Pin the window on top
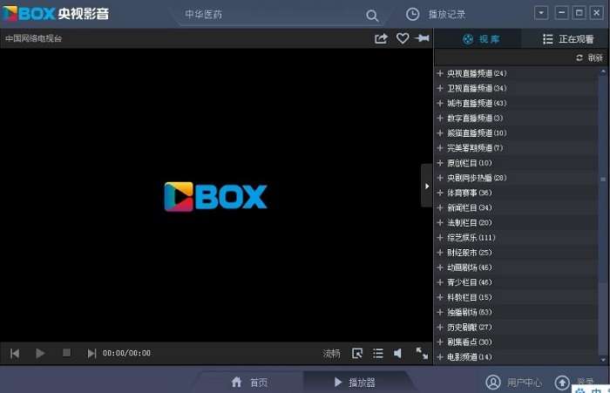The width and height of the screenshot is (610, 393). [422, 38]
